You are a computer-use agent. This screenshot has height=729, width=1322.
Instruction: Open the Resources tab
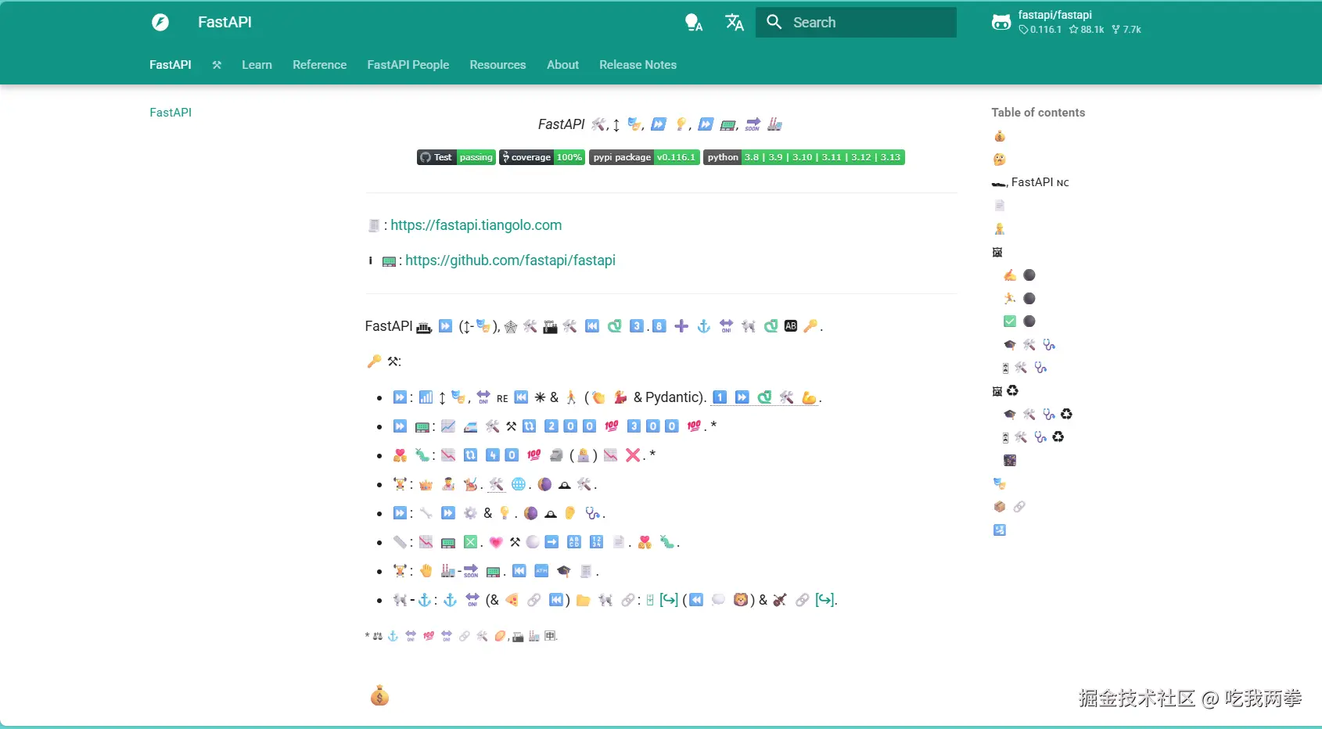pyautogui.click(x=498, y=65)
